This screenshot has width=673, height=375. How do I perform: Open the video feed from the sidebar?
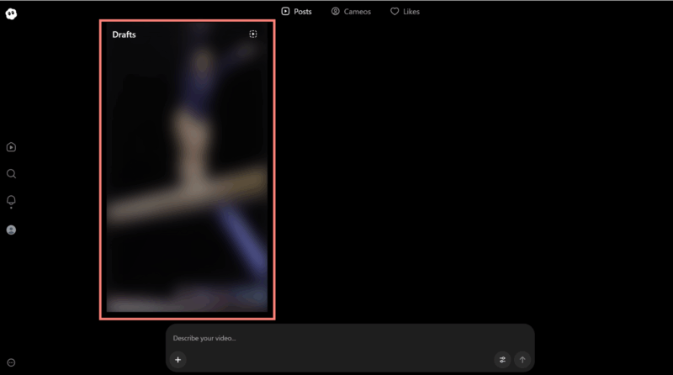click(x=11, y=147)
